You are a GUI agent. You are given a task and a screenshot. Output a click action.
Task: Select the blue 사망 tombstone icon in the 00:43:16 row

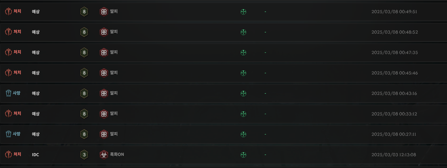(9, 93)
